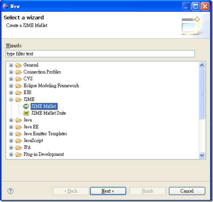This screenshot has height=202, width=213.
Task: Select the J2ME folder label
Action: [x=29, y=100]
